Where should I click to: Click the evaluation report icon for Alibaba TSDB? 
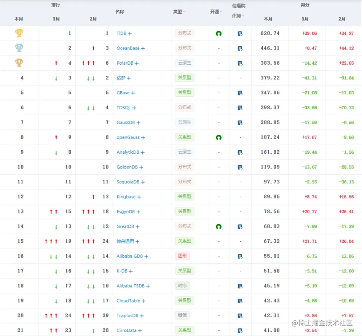[x=240, y=286]
